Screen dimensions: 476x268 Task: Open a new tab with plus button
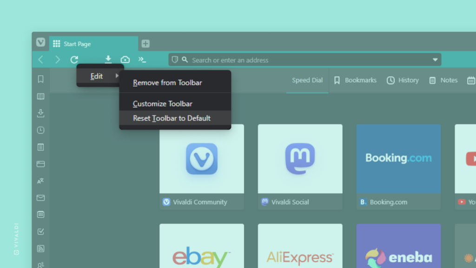tap(145, 43)
